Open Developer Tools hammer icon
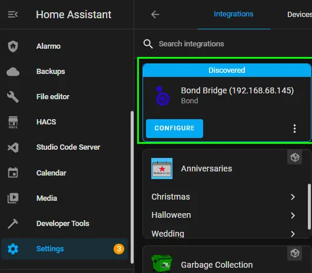The width and height of the screenshot is (312, 273). [x=13, y=224]
